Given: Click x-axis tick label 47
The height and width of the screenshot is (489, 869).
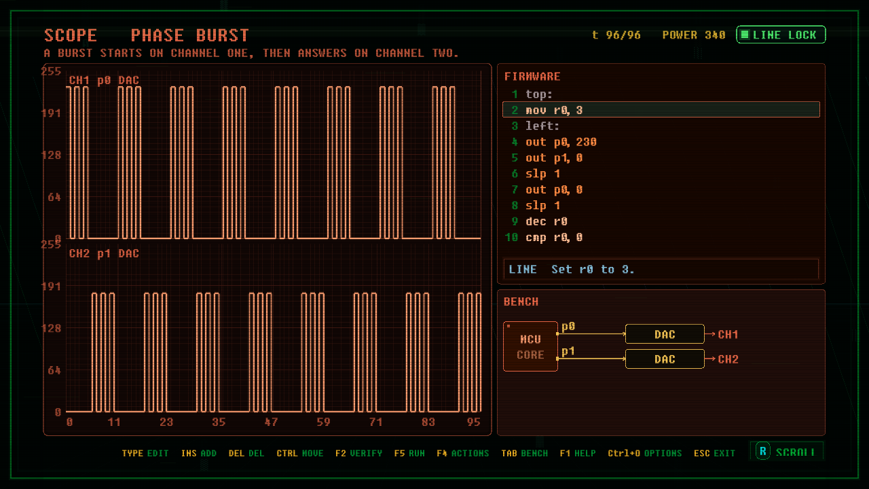Looking at the screenshot, I should pos(272,422).
